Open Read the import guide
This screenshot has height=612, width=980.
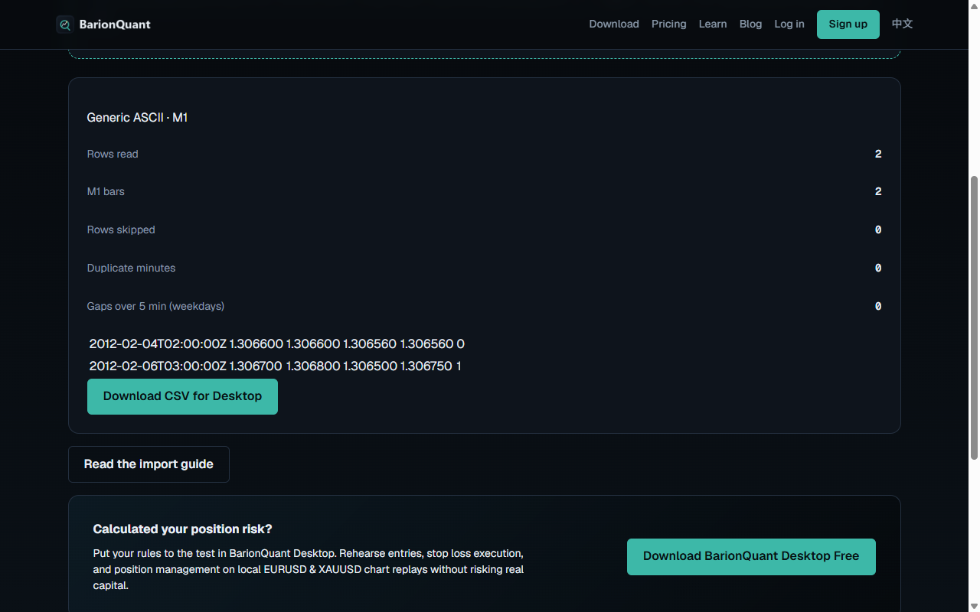coord(149,464)
